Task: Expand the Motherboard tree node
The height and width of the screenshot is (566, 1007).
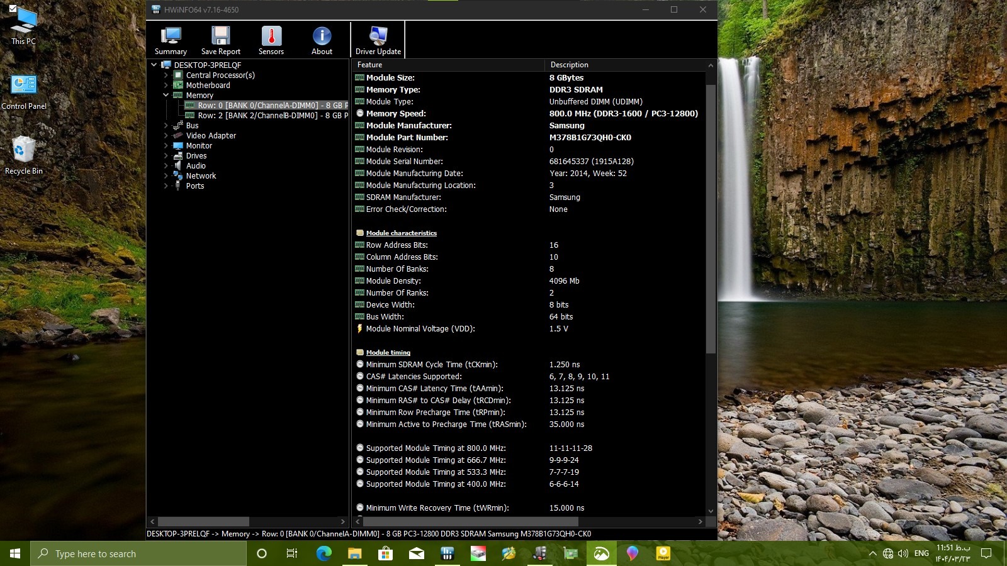Action: point(166,86)
